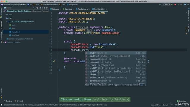This screenshot has height=107, width=190.
Task: Click tool windows quick access icon bottom-left
Action: [1, 105]
